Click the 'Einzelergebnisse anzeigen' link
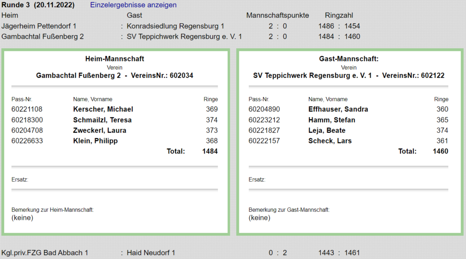This screenshot has width=466, height=259. 133,5
